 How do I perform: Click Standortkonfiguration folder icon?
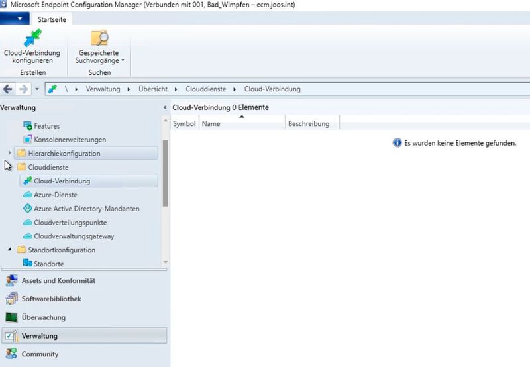click(21, 250)
